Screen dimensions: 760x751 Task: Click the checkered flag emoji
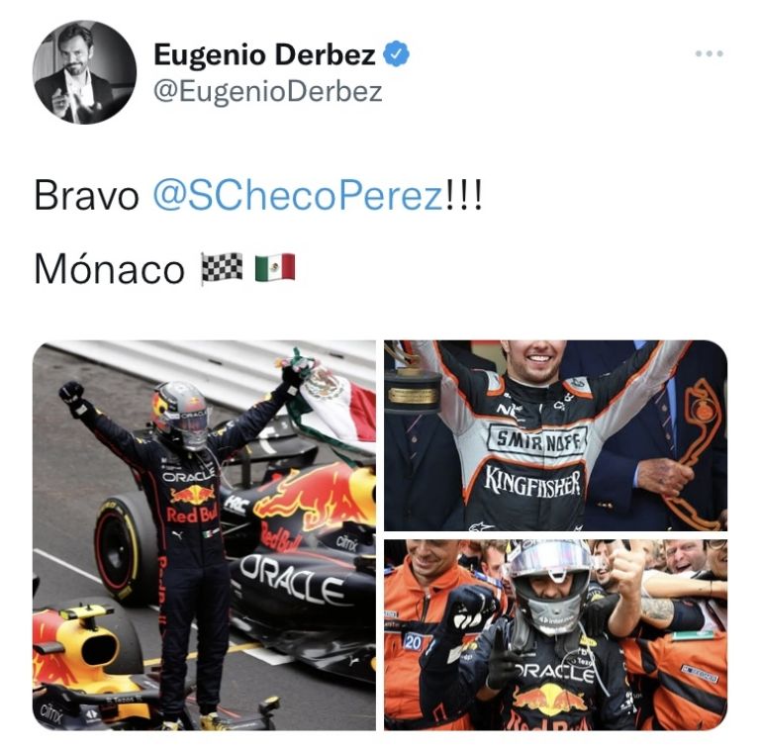coord(222,268)
